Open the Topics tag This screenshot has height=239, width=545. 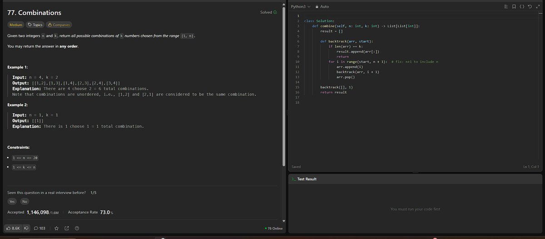point(35,24)
